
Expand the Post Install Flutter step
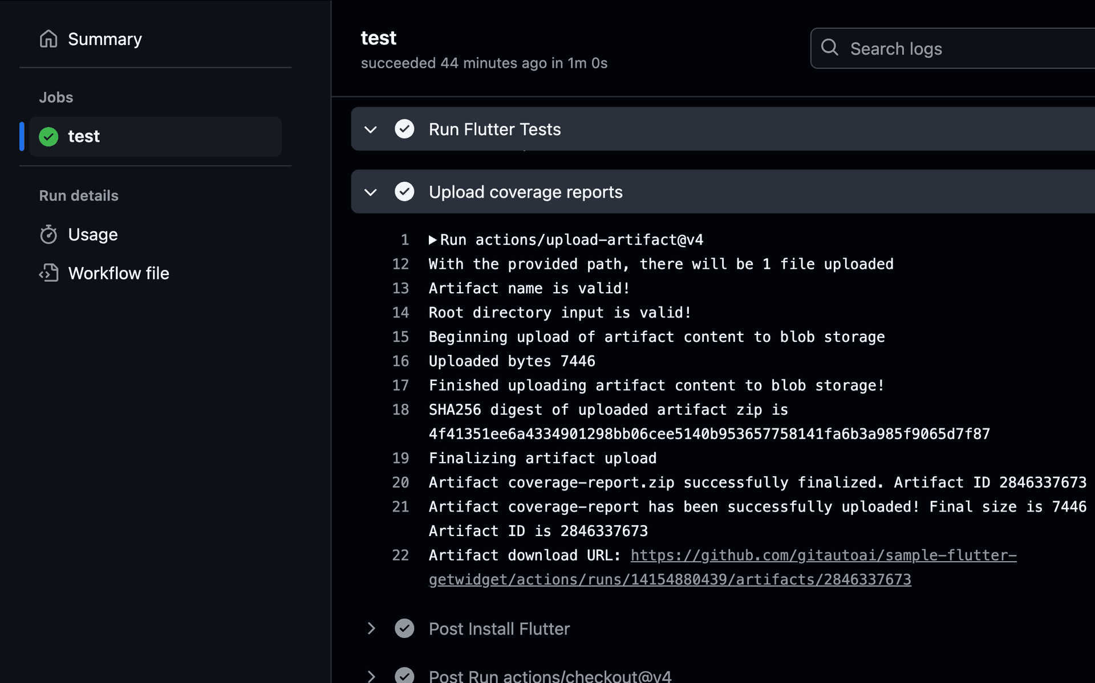pos(371,628)
